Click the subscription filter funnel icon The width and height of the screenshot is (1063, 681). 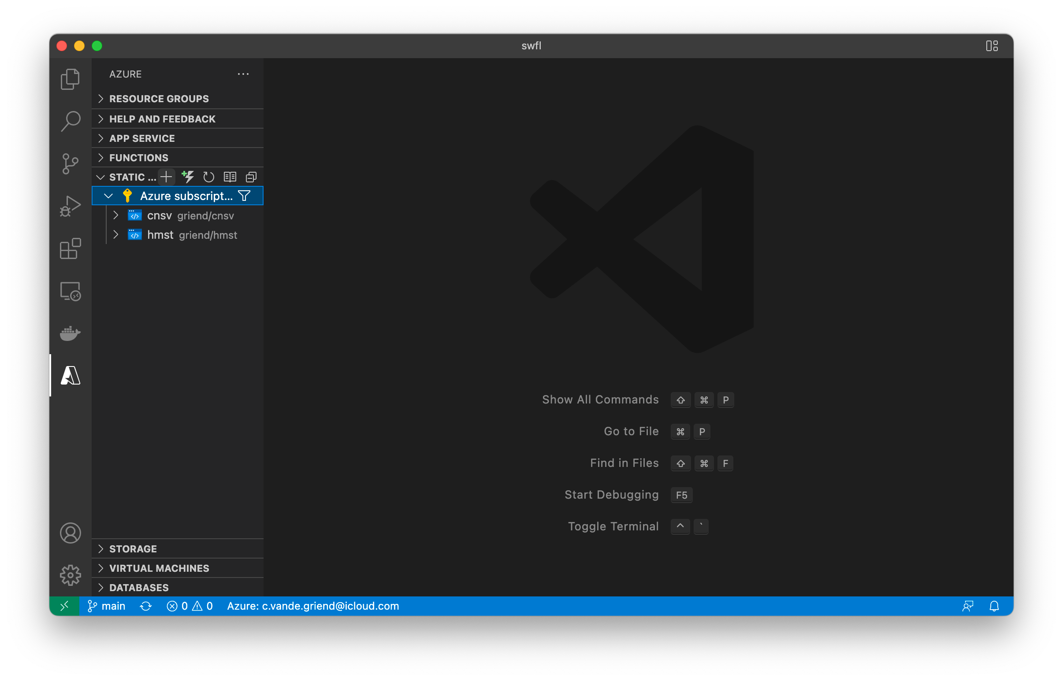244,196
